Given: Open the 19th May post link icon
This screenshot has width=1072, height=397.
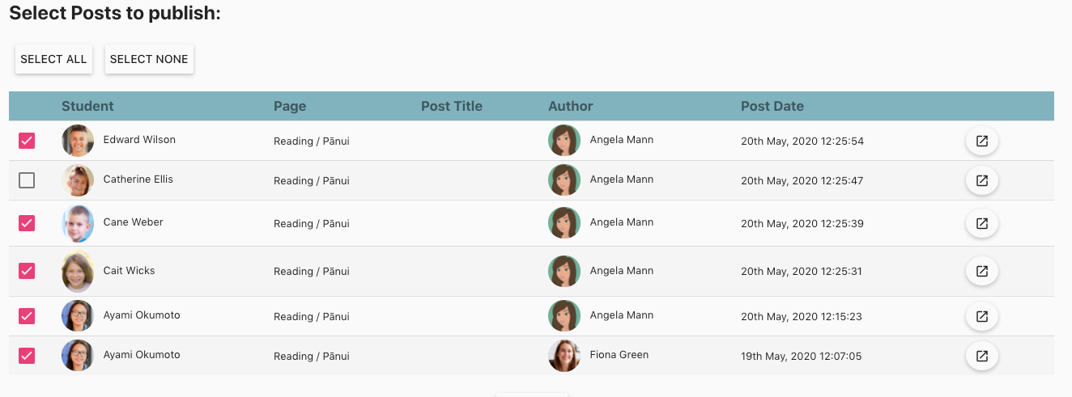Looking at the screenshot, I should (981, 356).
